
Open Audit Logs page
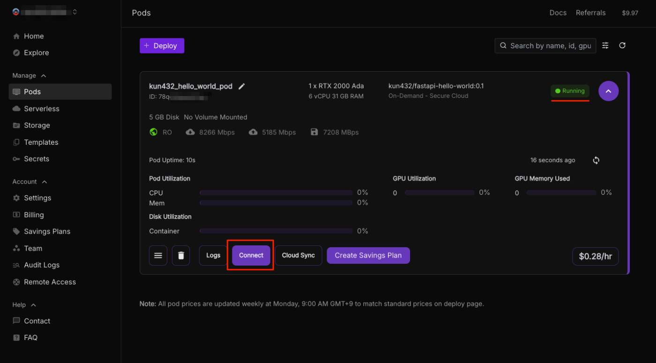tap(60, 265)
